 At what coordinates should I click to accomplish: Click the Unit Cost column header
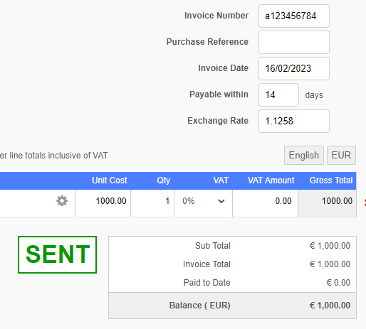110,180
